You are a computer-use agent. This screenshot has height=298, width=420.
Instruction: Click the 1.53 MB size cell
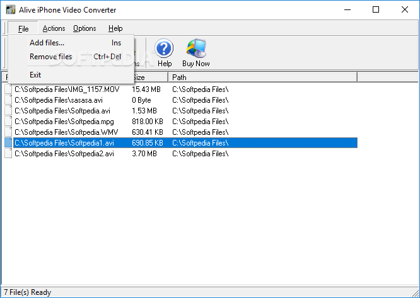144,111
